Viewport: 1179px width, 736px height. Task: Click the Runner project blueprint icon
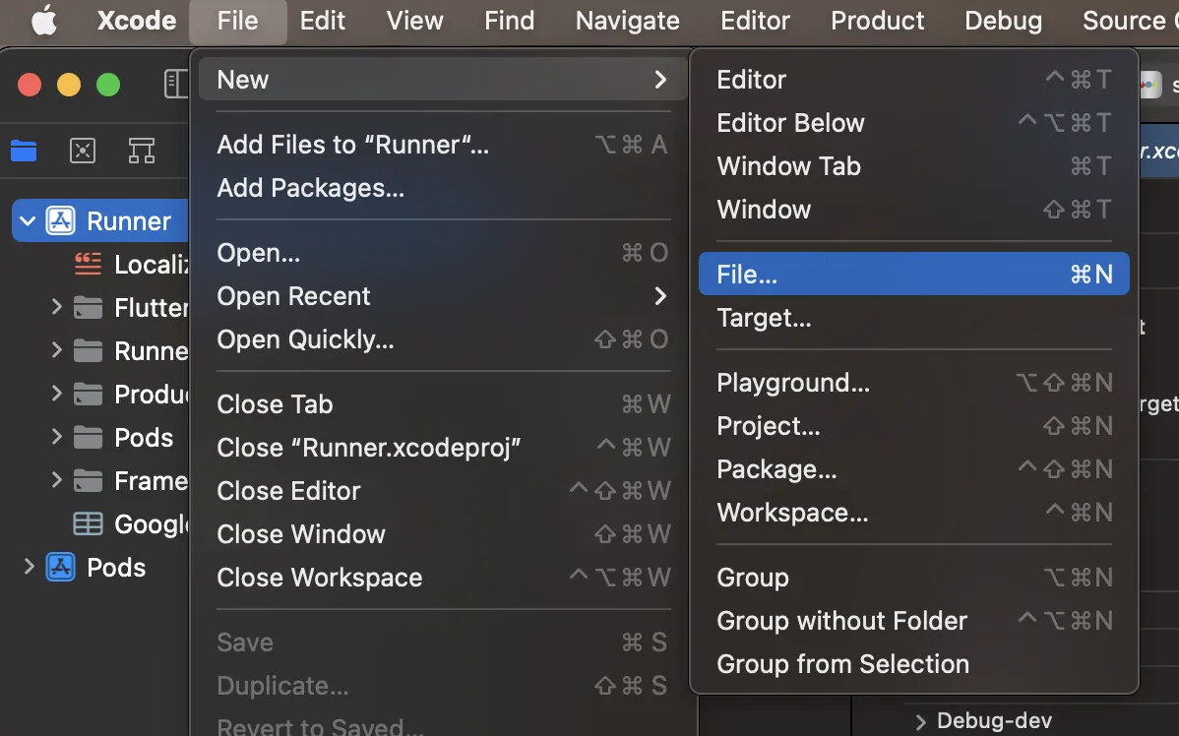(61, 221)
